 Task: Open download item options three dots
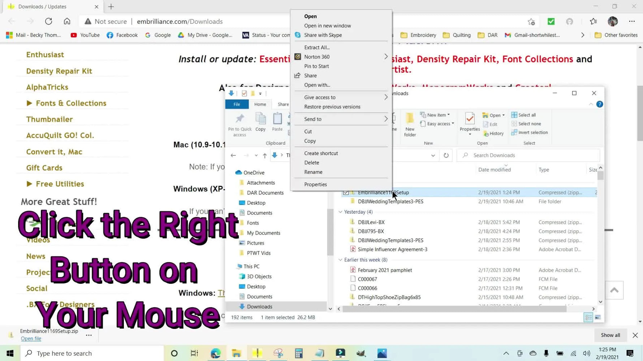click(x=89, y=335)
